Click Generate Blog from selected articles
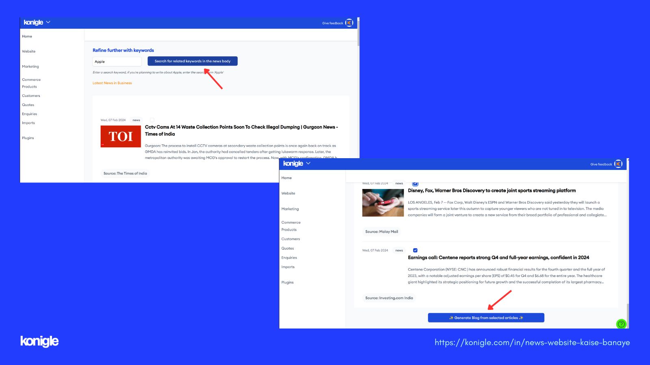 486,318
